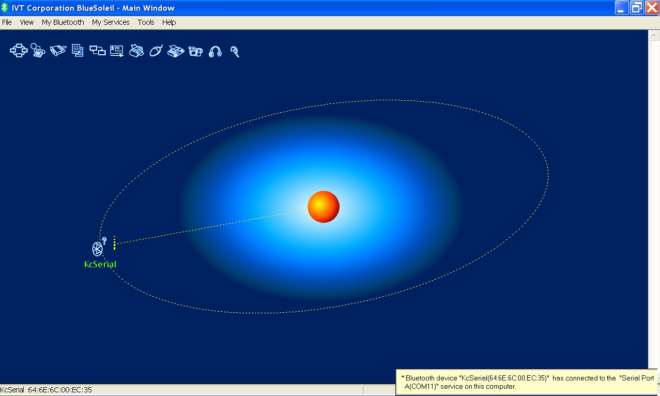Select the Bluetooth Printer service icon
660x396 pixels.
click(136, 51)
